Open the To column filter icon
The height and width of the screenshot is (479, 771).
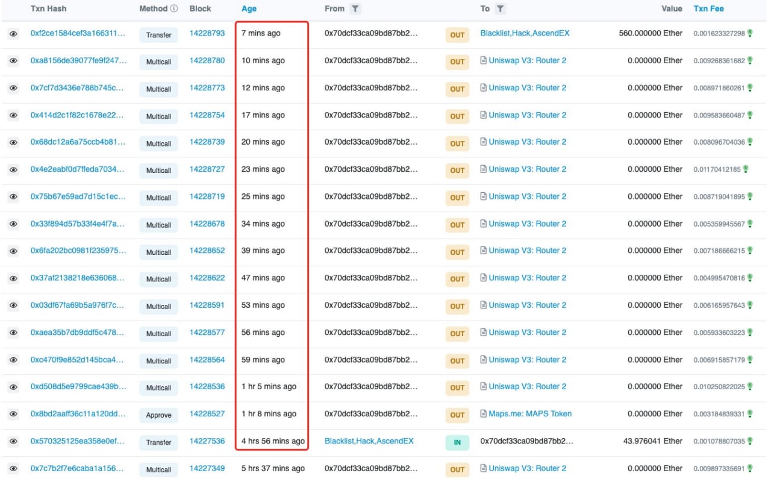tap(501, 9)
